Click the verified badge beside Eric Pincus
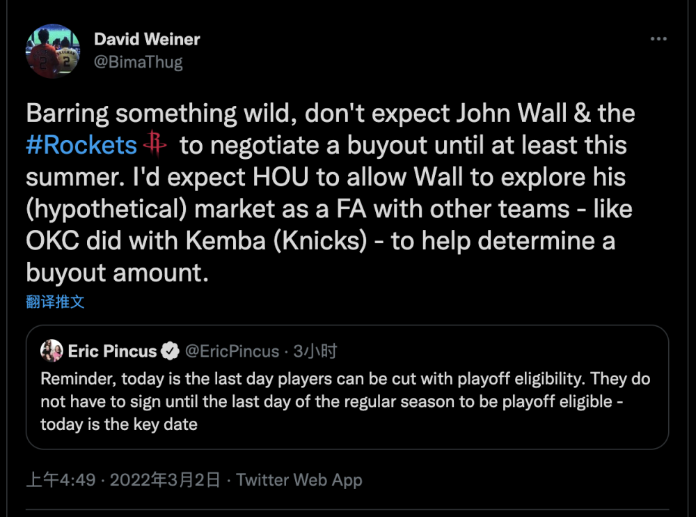The width and height of the screenshot is (696, 517). 170,351
